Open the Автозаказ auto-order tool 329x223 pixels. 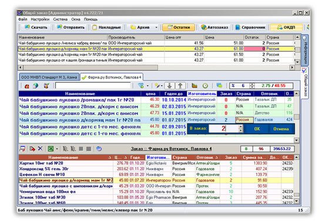point(214,27)
